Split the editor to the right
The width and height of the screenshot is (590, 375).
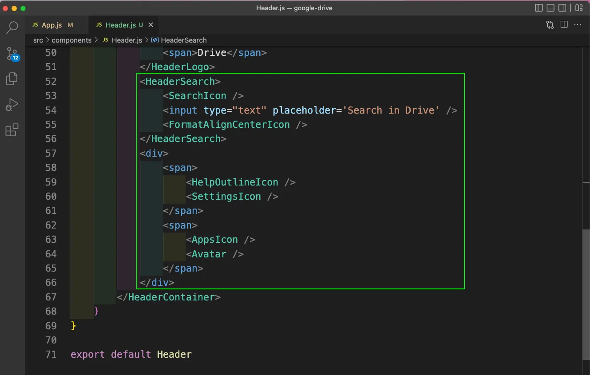pos(564,25)
